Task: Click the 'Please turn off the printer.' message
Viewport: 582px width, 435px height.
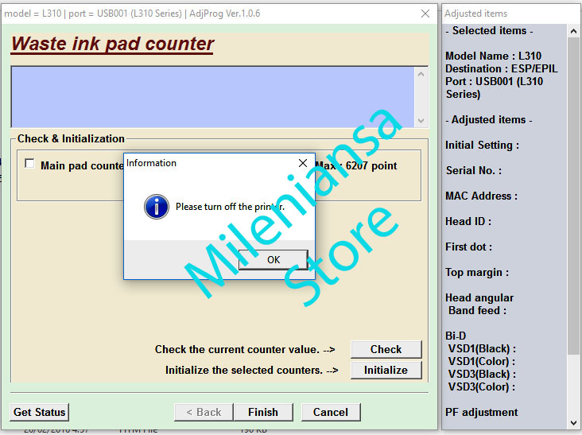Action: (x=230, y=207)
